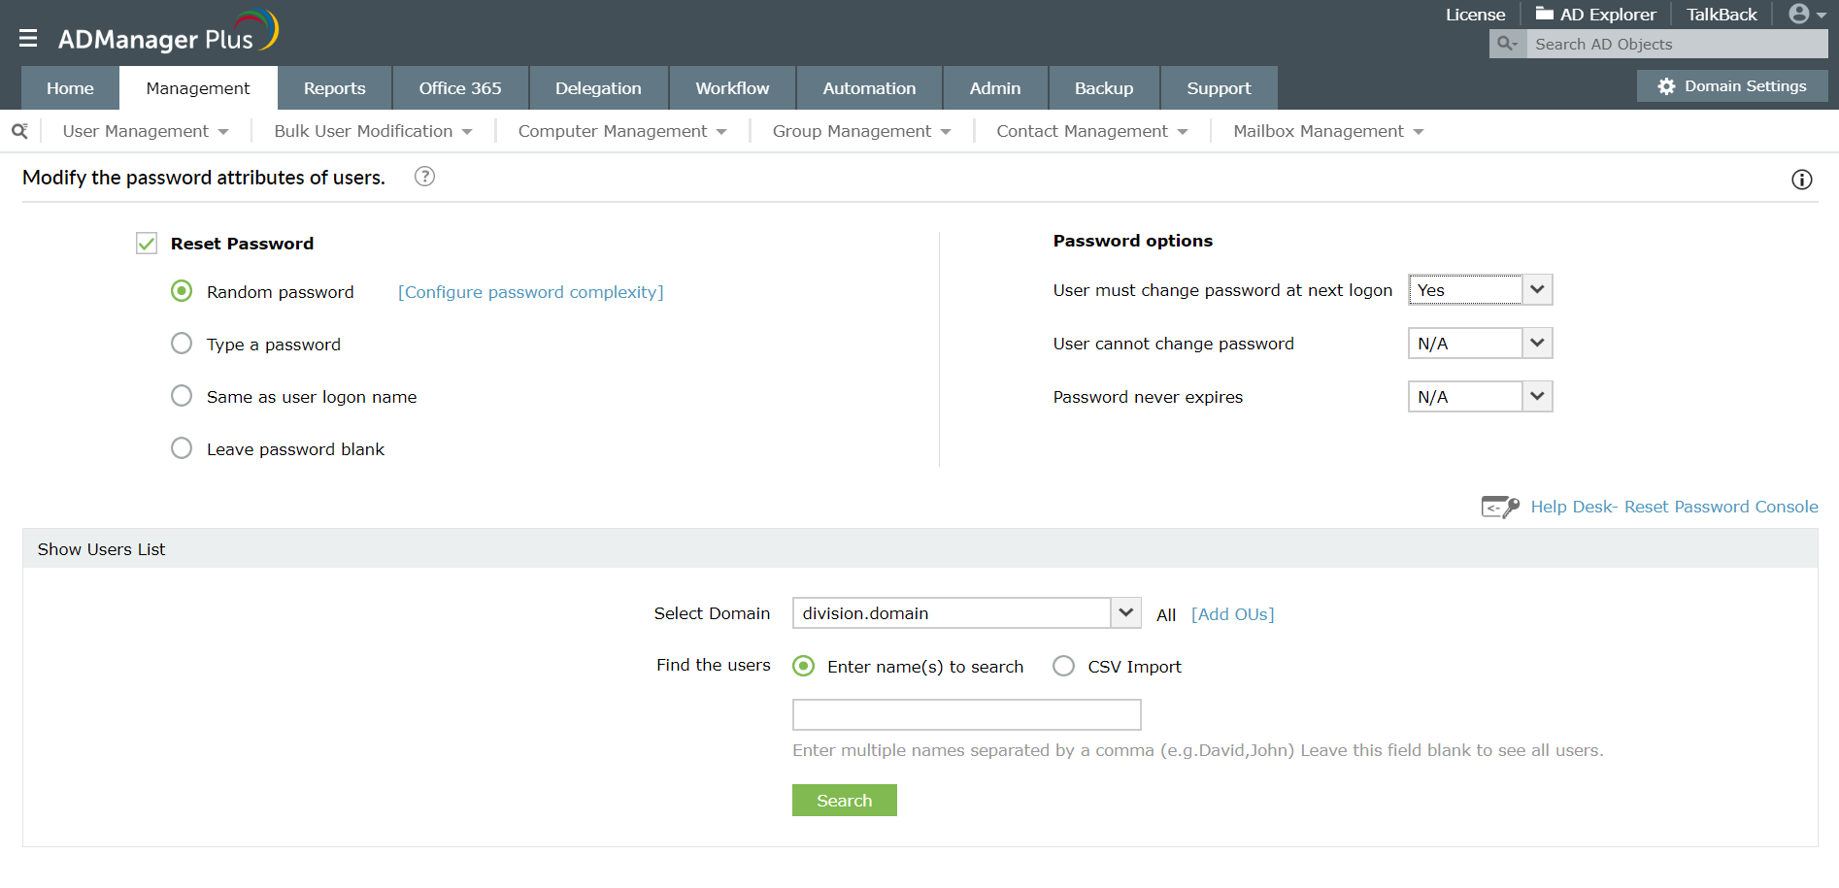Go to the Home tab
1839x888 pixels.
tap(70, 88)
